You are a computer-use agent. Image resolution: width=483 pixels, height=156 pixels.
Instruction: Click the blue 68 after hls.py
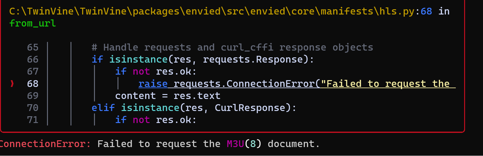426,11
